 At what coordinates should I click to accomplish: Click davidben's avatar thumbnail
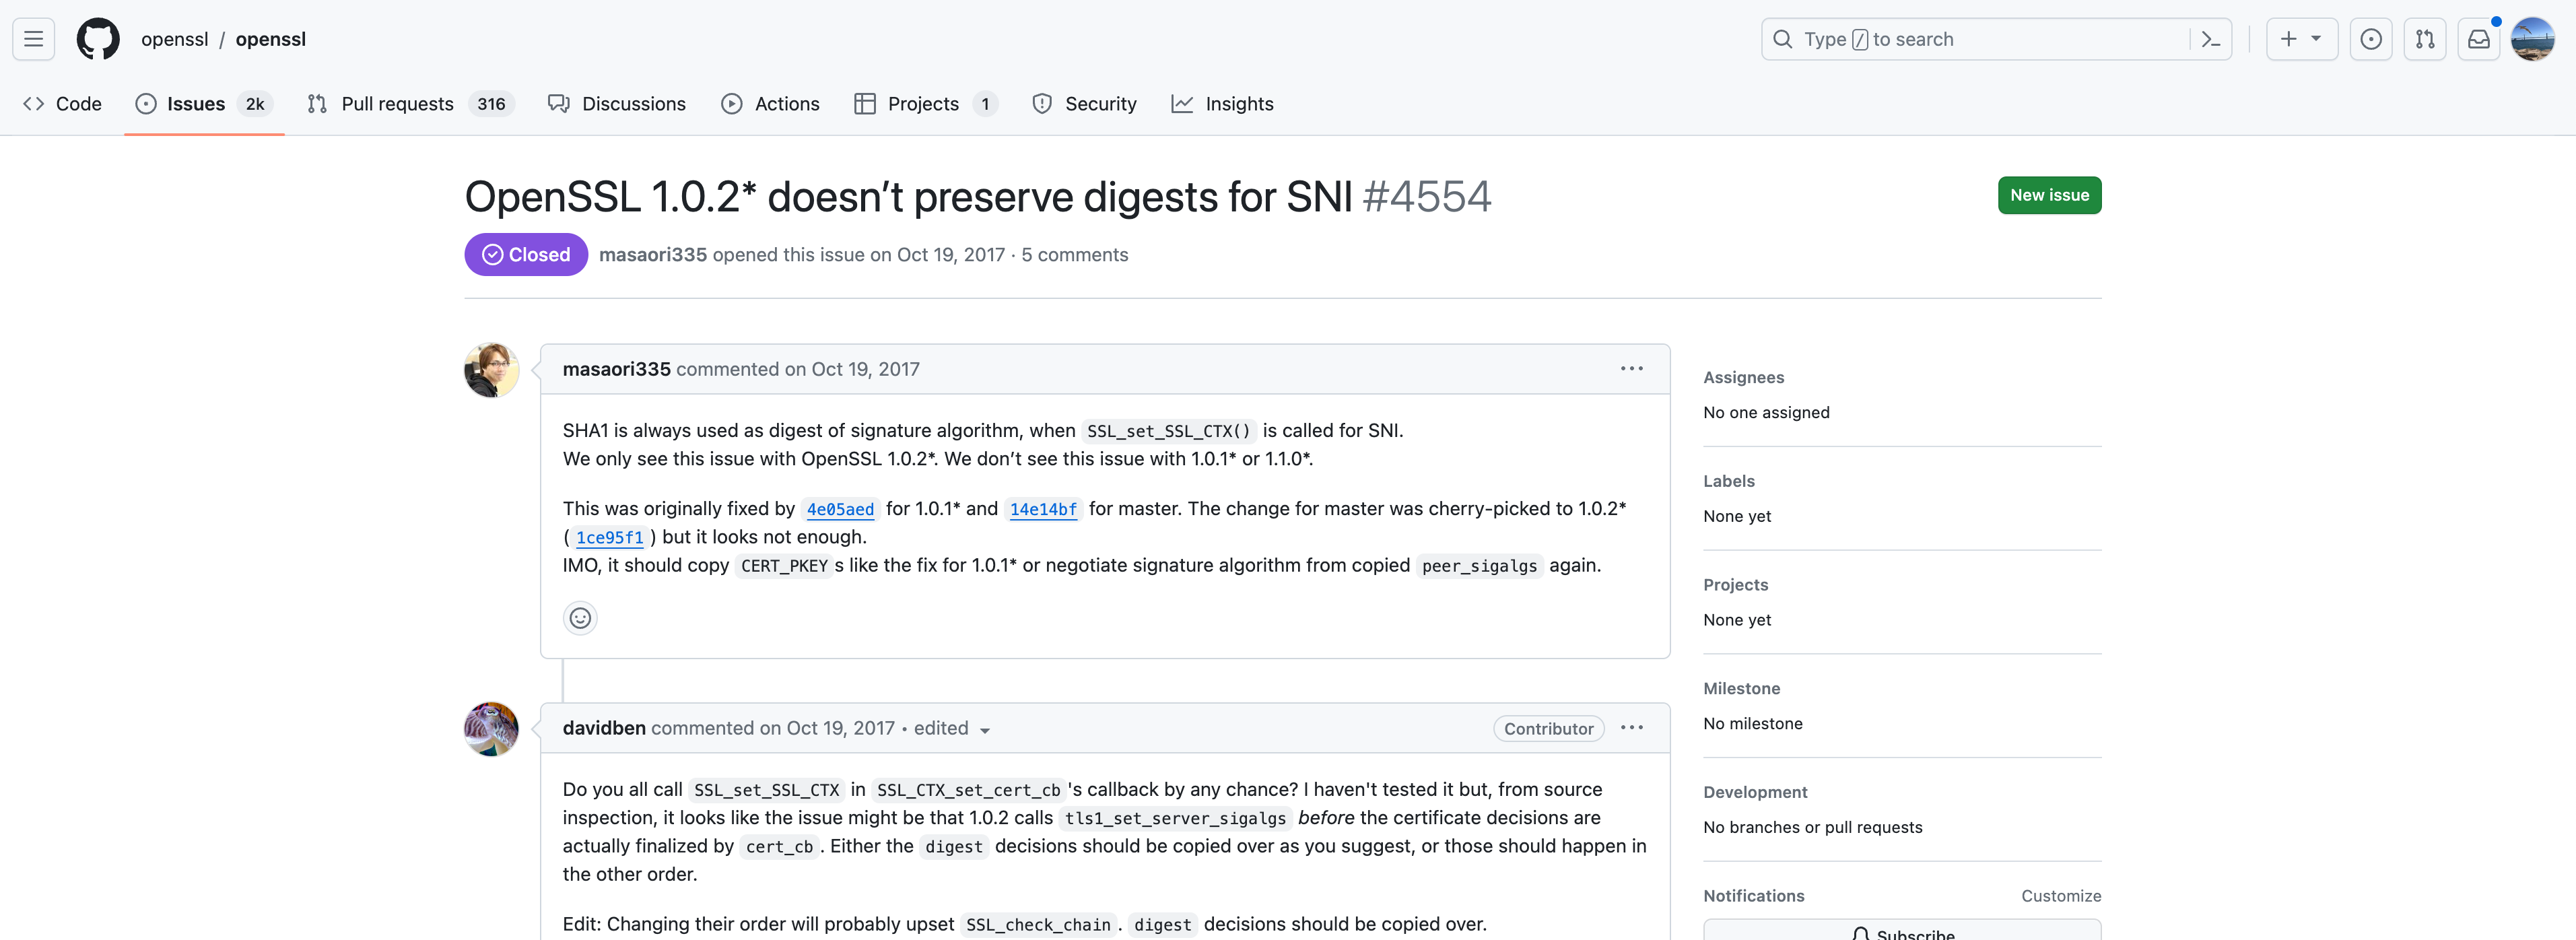click(491, 729)
